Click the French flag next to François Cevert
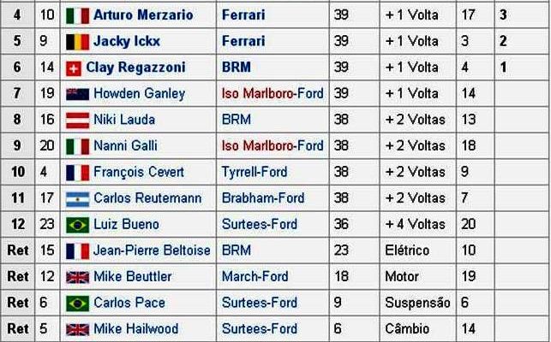The image size is (551, 342). click(77, 173)
